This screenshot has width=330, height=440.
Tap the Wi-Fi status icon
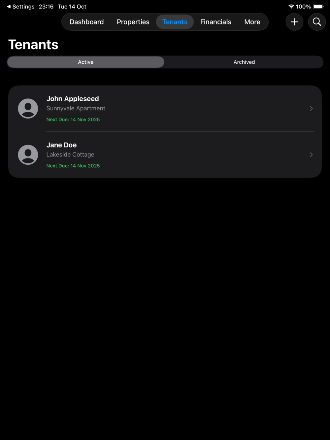pos(291,7)
